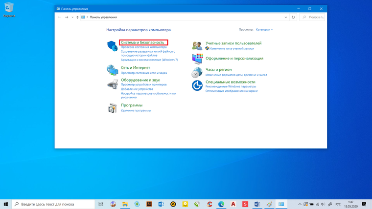Open Часы и регион category
Screen dimensions: 372x209
point(218,69)
